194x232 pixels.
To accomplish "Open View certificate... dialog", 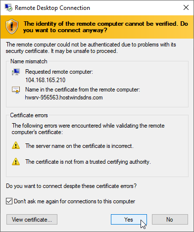I will (x=32, y=220).
